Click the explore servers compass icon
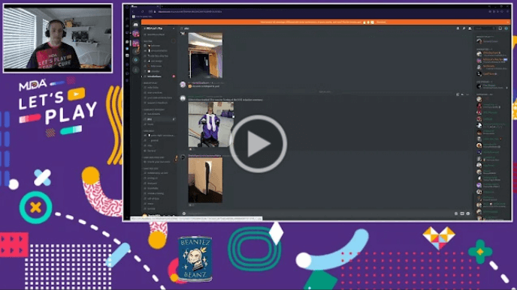 click(x=135, y=60)
